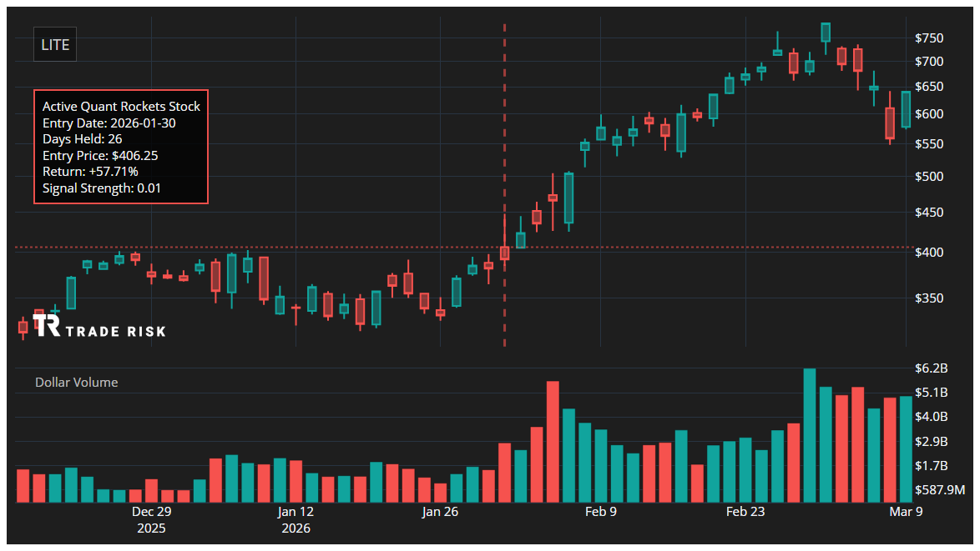The image size is (980, 551).
Task: Click the 'Days Held: 26' line
Action: [82, 139]
